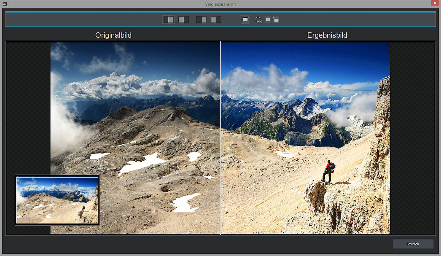Close the Vergleichsansicht window with red X
Screen dimensions: 441x256
pyautogui.click(x=435, y=3)
